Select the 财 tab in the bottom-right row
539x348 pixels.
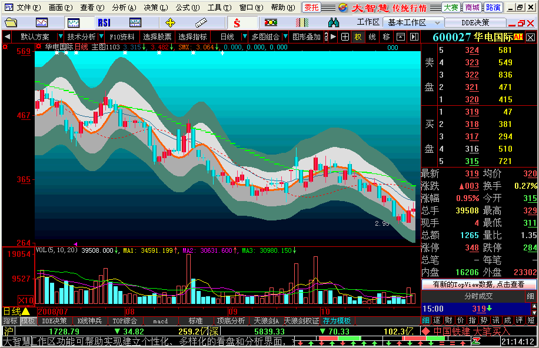pos(448,320)
